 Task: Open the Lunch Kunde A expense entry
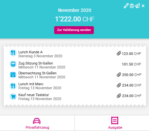pyautogui.click(x=75, y=54)
